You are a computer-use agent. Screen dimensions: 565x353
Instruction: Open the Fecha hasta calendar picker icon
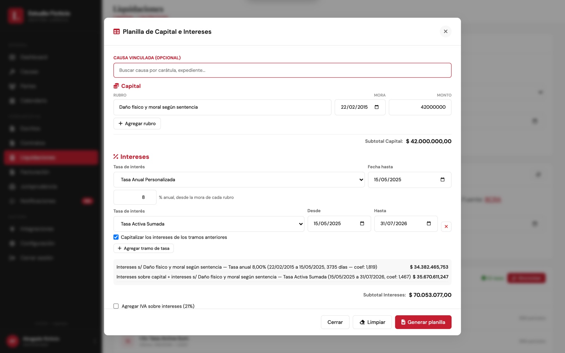tap(442, 180)
